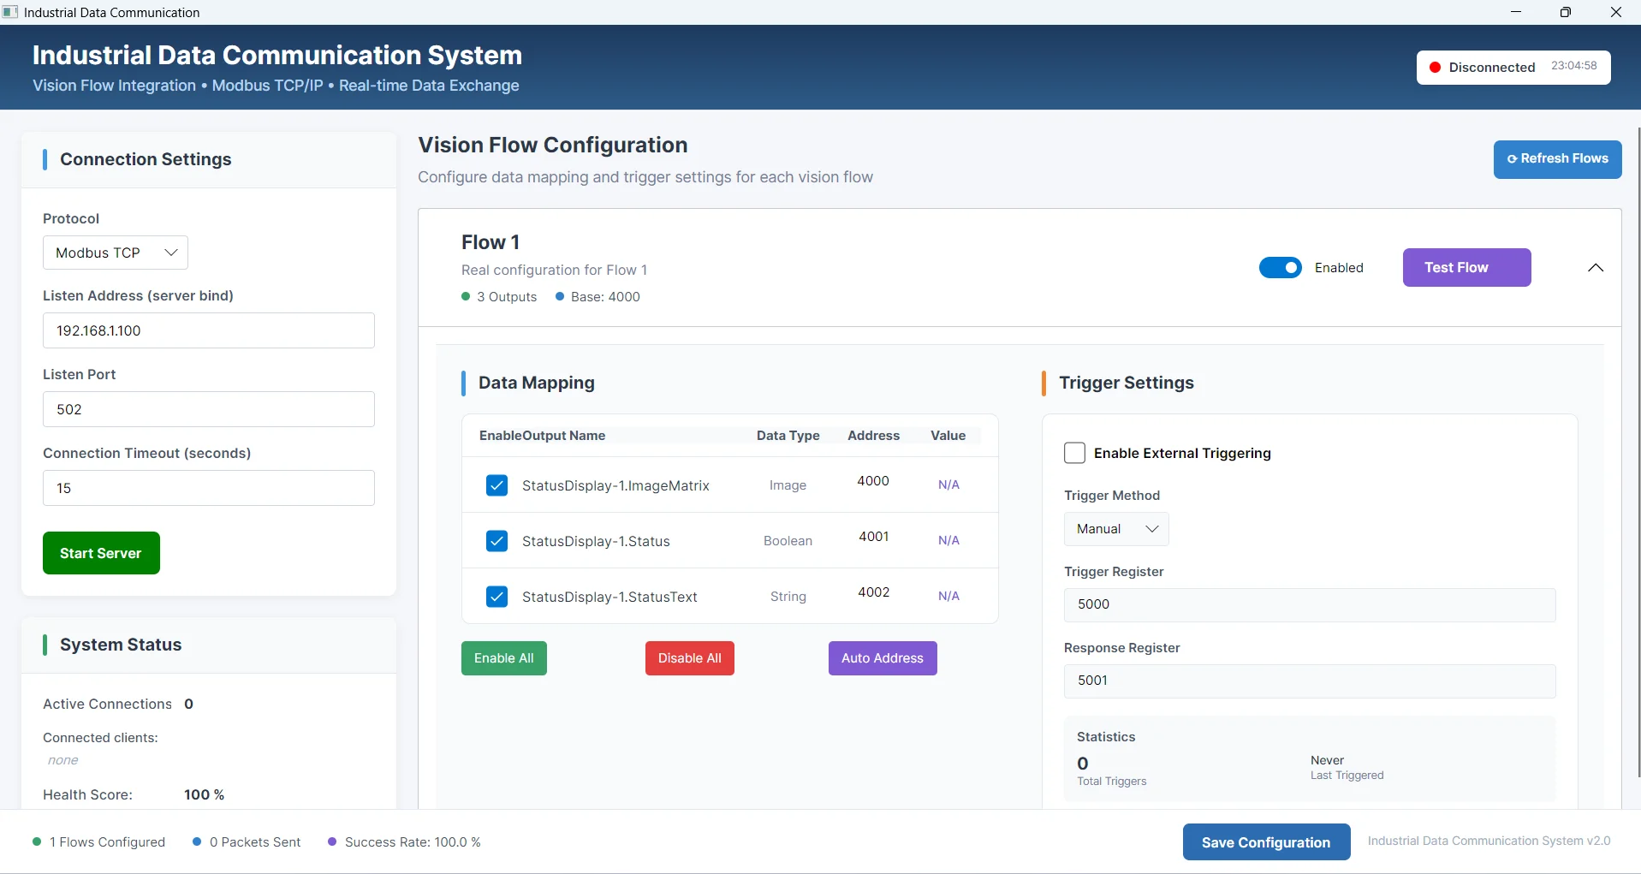The height and width of the screenshot is (874, 1641).
Task: Click the Auto Address button
Action: click(882, 658)
